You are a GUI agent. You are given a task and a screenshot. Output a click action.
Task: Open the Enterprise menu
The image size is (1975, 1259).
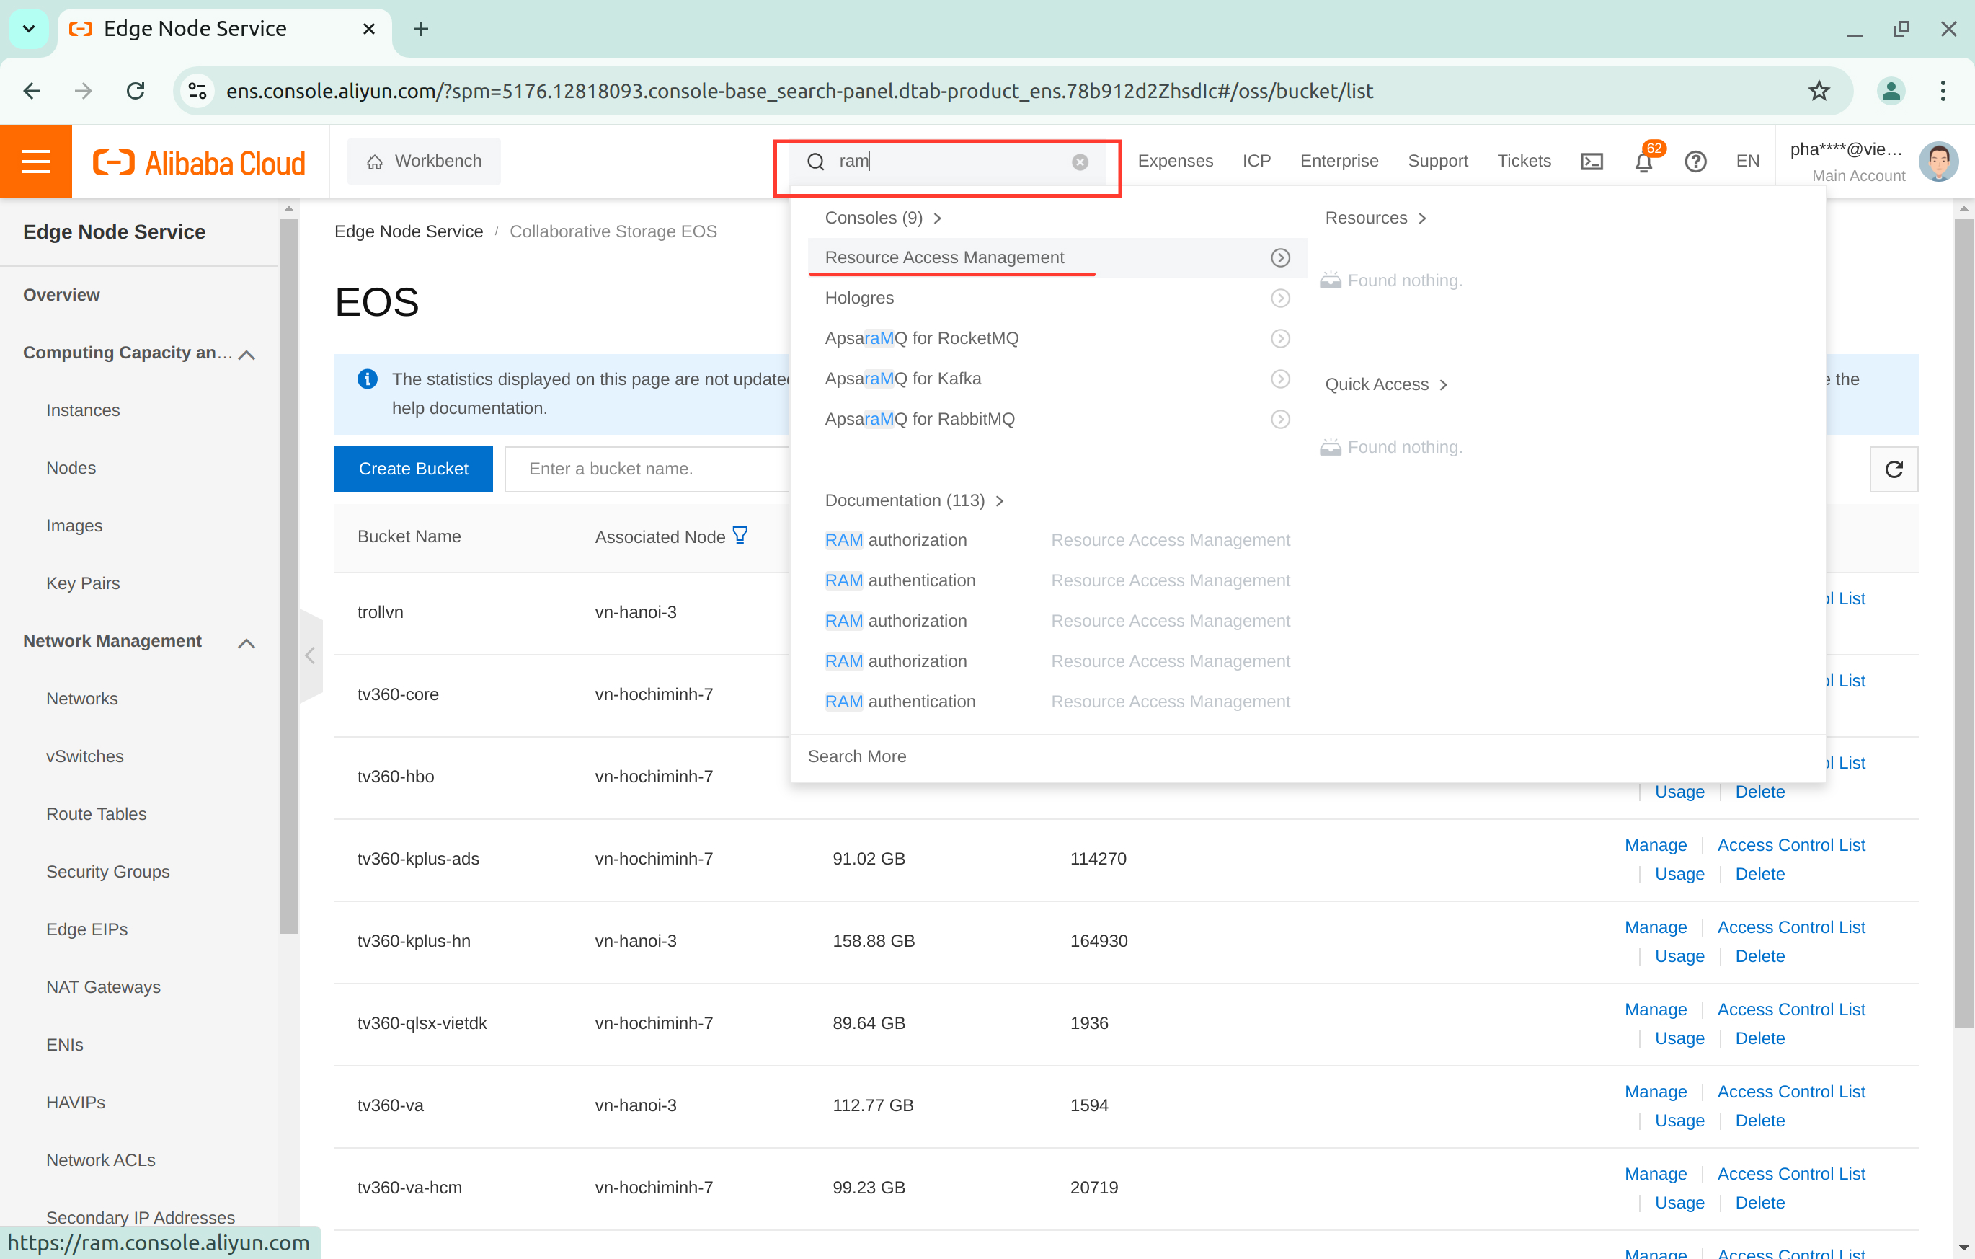click(x=1339, y=162)
